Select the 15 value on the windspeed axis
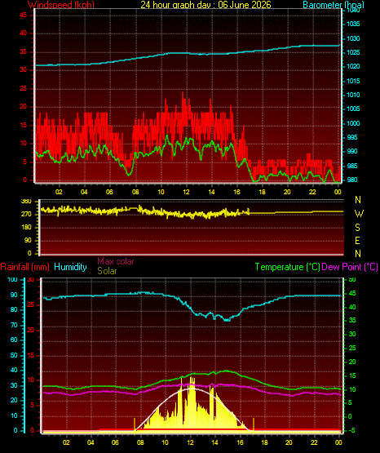 click(23, 125)
